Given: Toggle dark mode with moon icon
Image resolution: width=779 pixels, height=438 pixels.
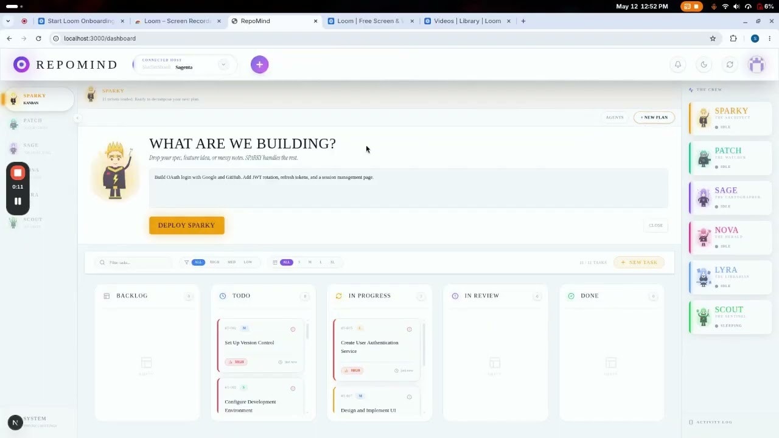Looking at the screenshot, I should 704,64.
